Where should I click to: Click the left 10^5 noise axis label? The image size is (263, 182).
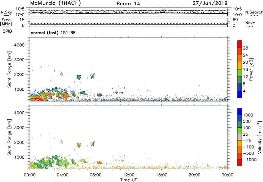(20, 9)
